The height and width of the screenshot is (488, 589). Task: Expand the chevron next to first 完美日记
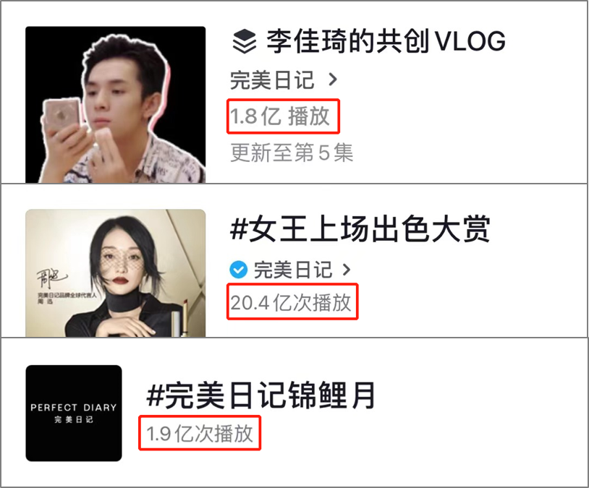tap(332, 80)
